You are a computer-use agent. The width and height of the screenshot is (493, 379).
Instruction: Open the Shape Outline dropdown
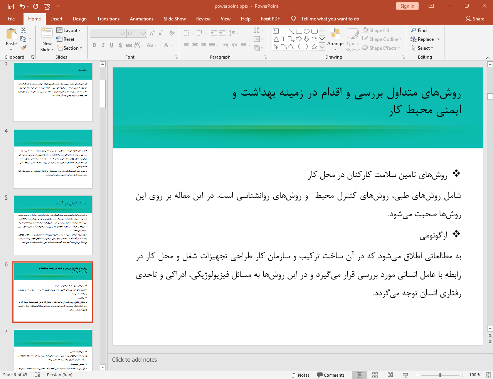tap(382, 39)
